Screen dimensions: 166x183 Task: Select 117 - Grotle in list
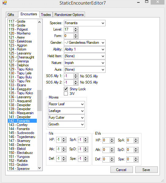(22, 21)
